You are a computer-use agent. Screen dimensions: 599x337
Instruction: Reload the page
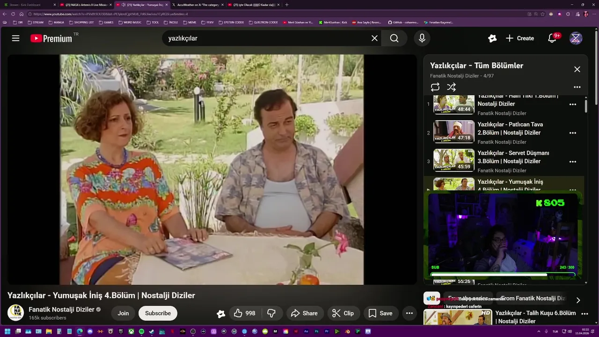click(x=13, y=14)
